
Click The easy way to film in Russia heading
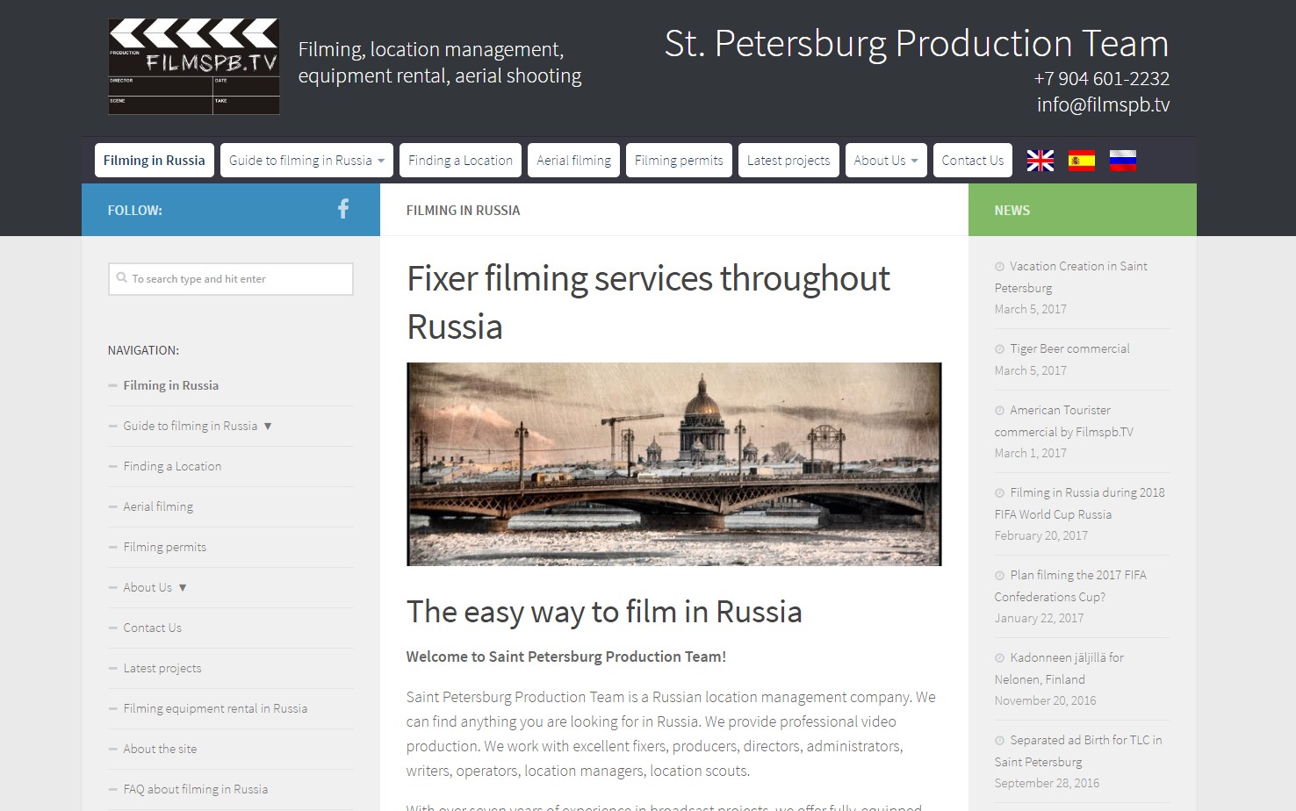point(604,612)
